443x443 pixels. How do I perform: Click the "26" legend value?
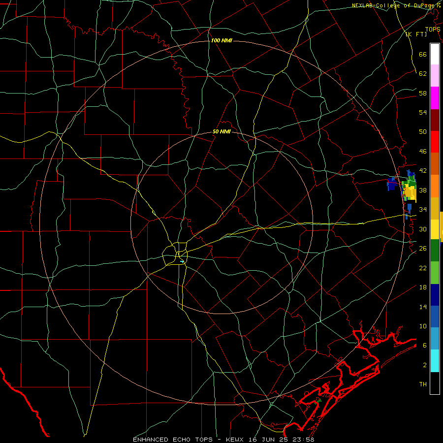423,249
